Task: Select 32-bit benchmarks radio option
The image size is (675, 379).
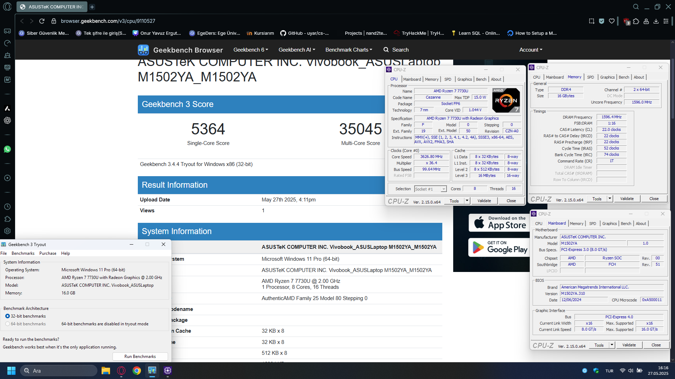Action: (7, 316)
